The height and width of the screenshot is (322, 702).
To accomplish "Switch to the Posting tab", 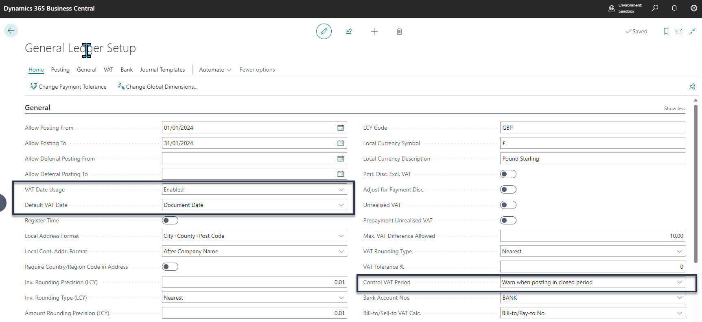I will tap(60, 70).
